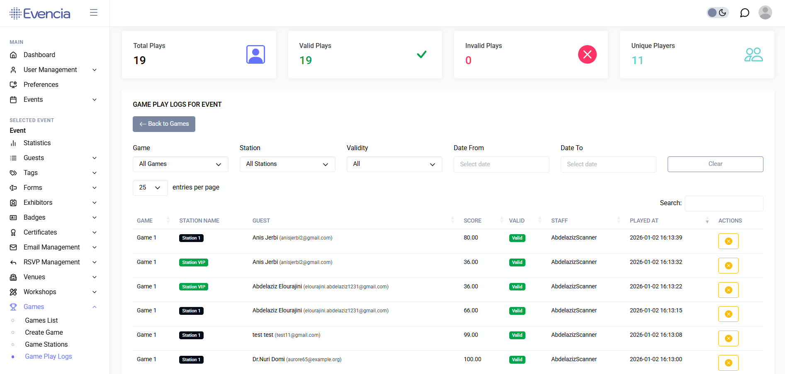Go to Games List in the sidebar
785x374 pixels.
click(x=41, y=320)
